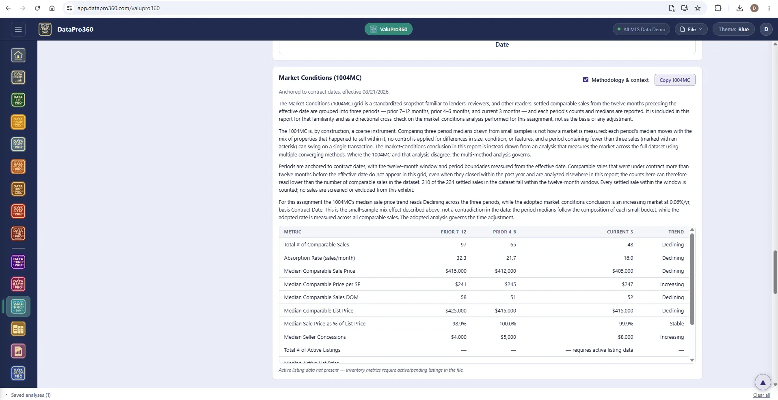Open the Data Hist Pro tool

coord(18,189)
